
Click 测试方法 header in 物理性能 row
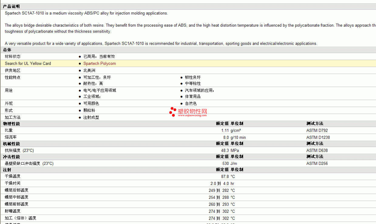coord(315,123)
